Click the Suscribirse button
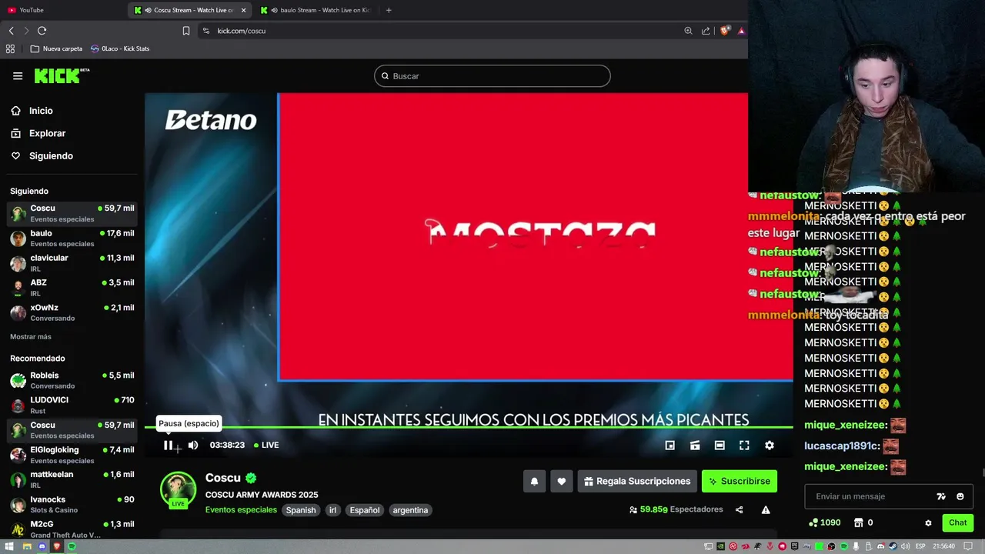The height and width of the screenshot is (554, 985). pyautogui.click(x=740, y=482)
